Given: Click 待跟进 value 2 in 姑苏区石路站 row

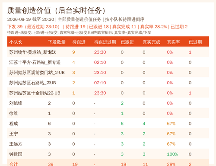Looking at the screenshot, I should [73, 83].
